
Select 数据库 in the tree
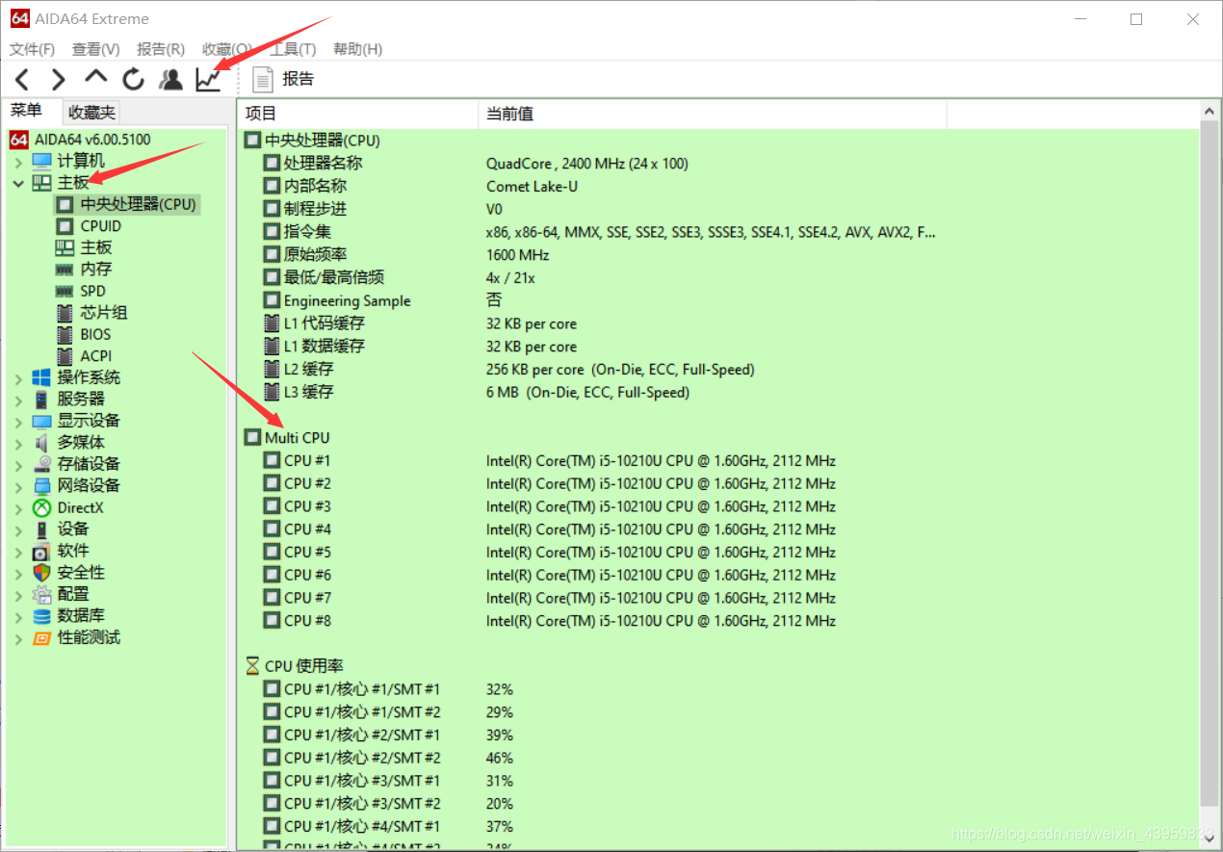point(81,615)
